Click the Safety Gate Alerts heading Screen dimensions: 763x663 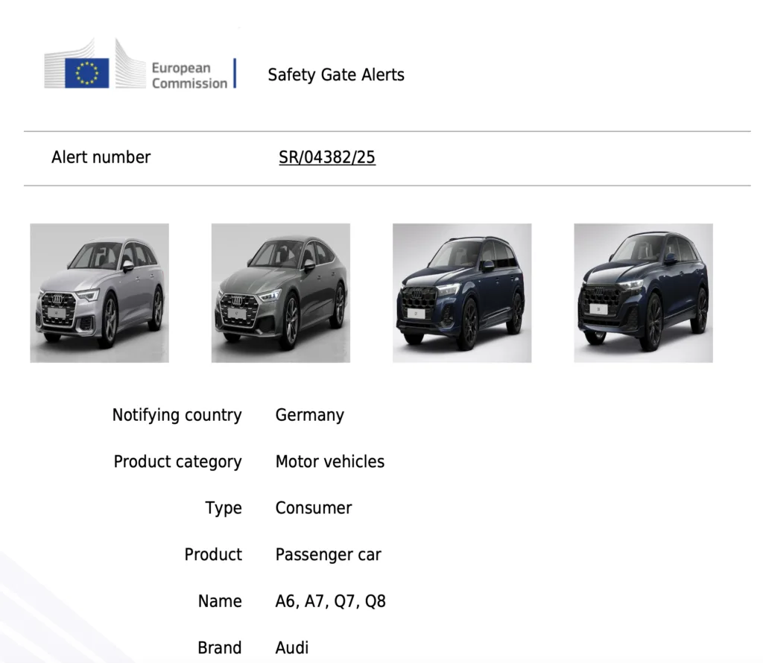[x=335, y=74]
